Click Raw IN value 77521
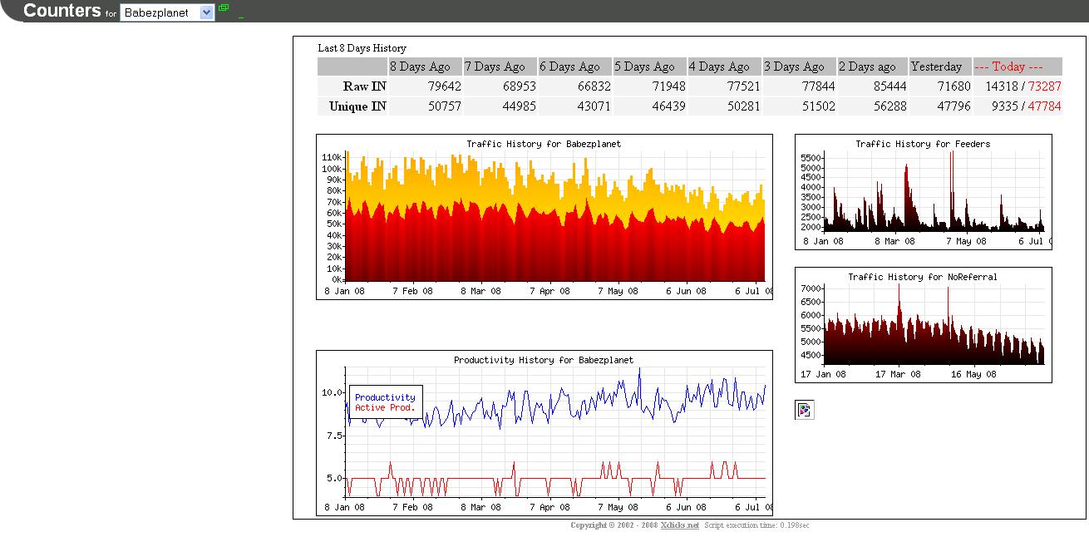Image resolution: width=1089 pixels, height=537 pixels. pos(744,86)
